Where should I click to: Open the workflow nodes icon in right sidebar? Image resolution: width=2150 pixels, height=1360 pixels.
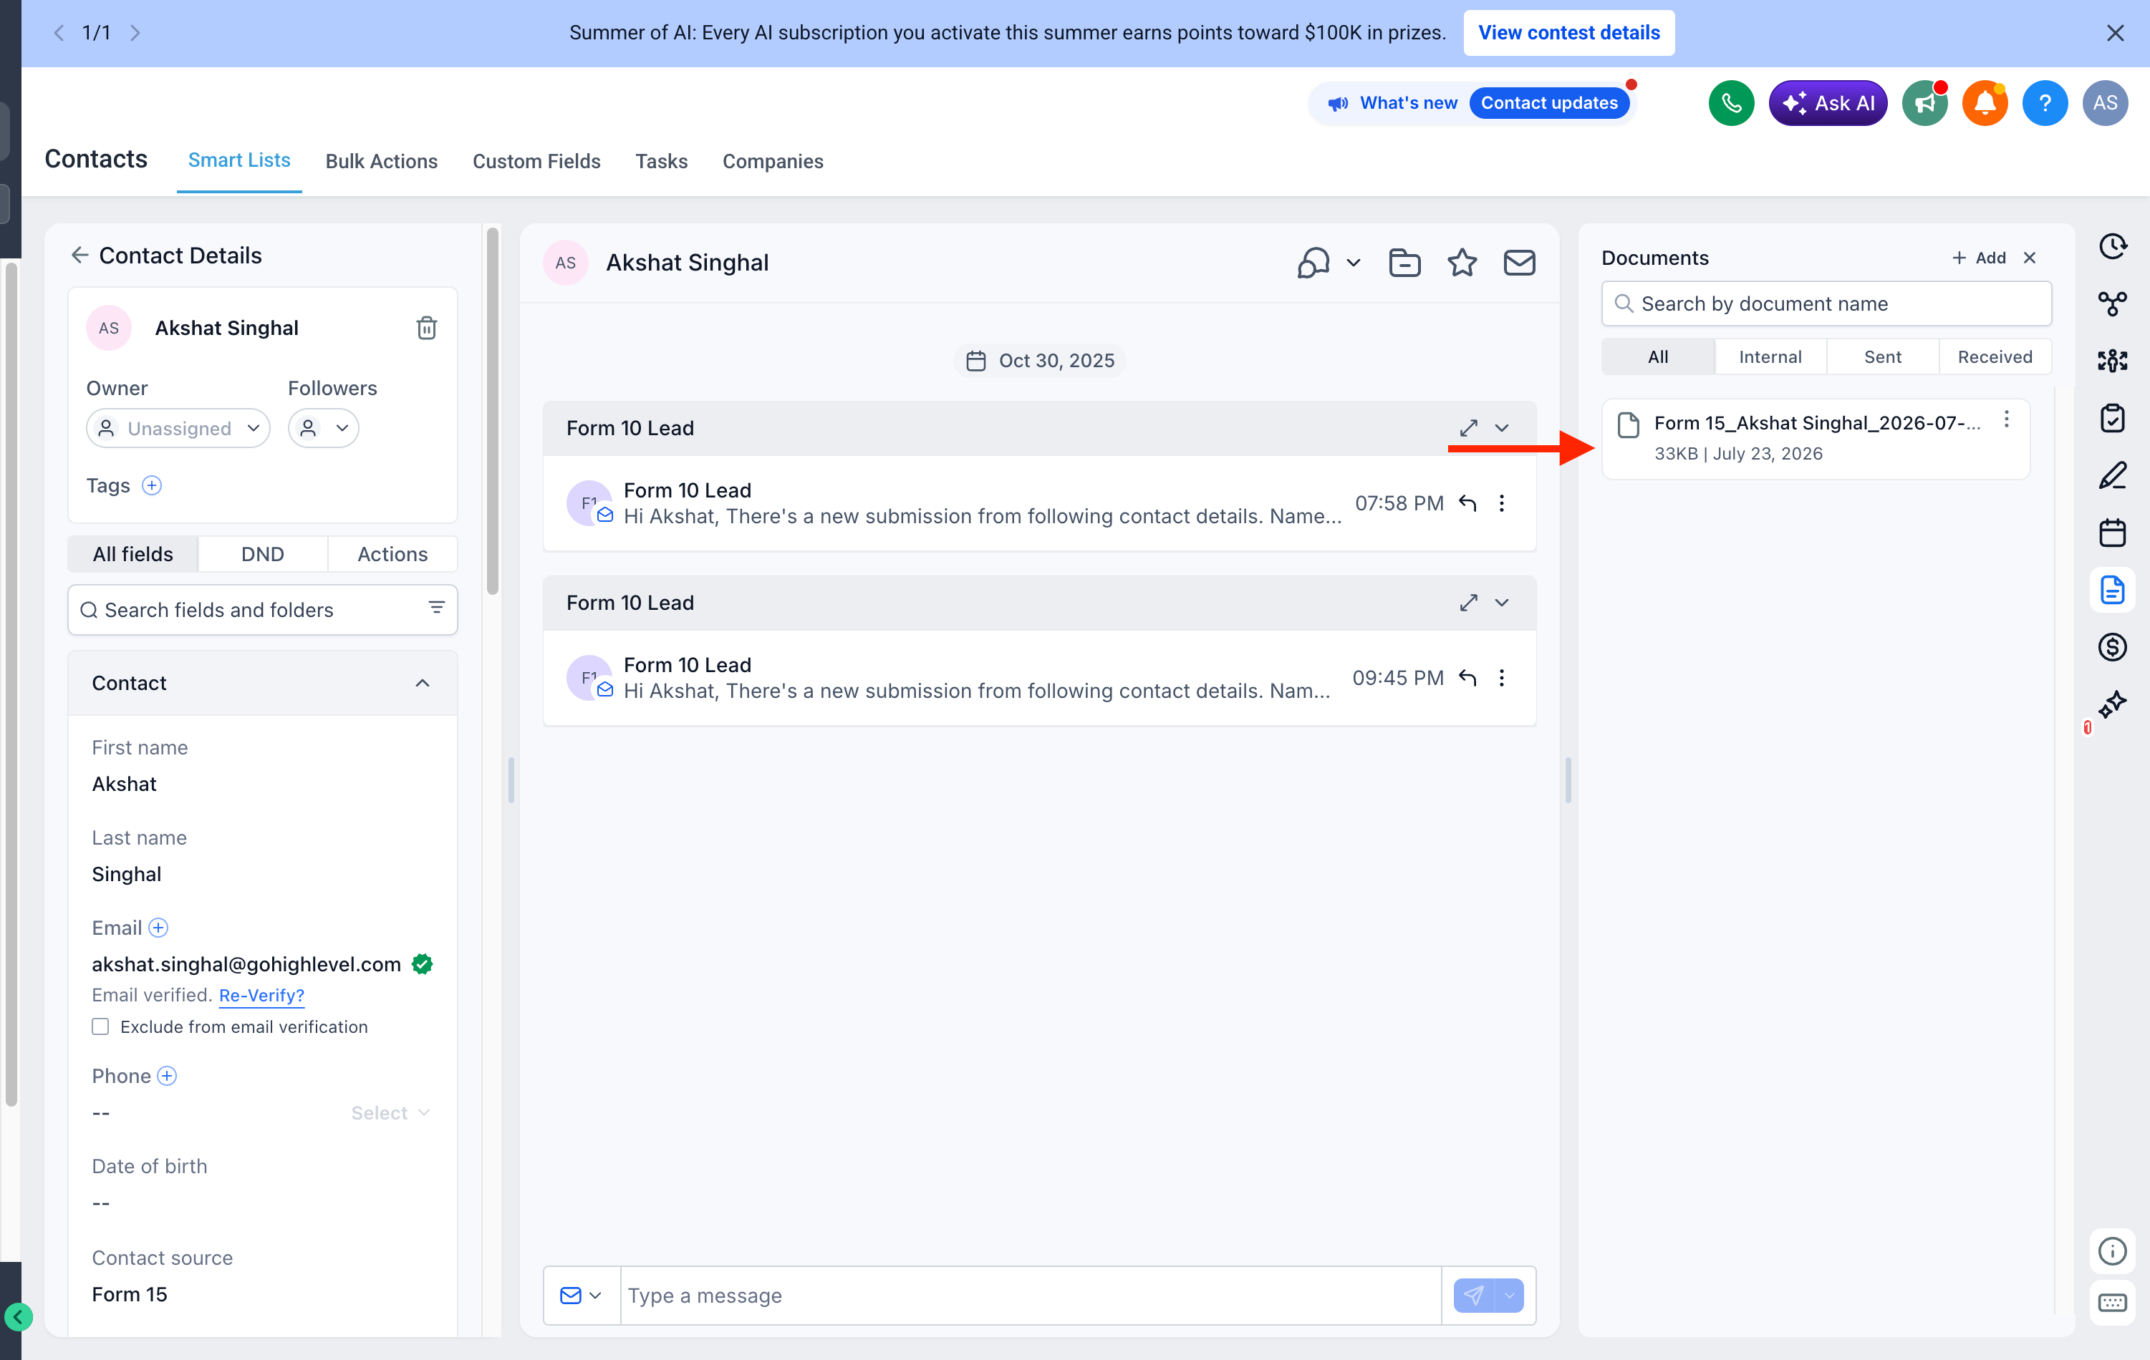2111,303
